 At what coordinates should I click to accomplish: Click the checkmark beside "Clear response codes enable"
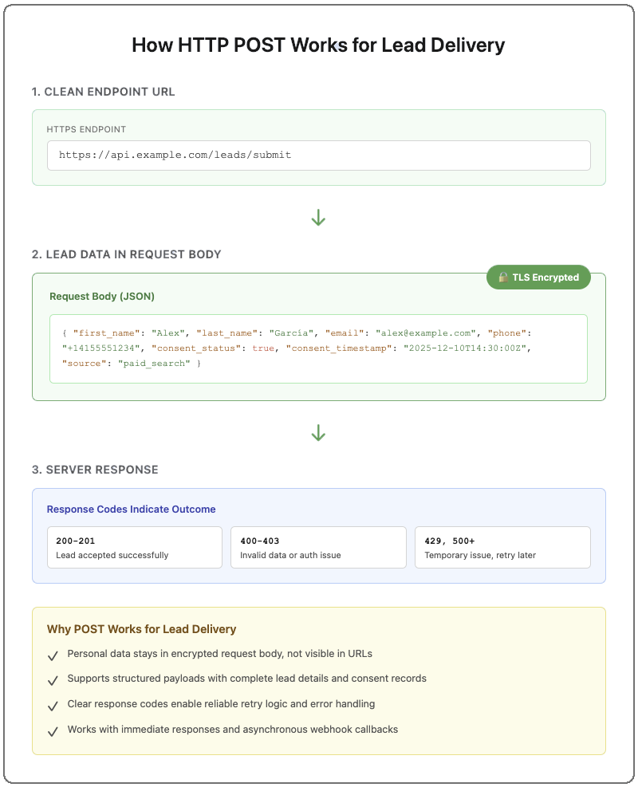click(53, 706)
